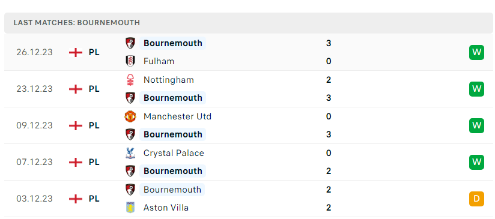495x219 pixels.
Task: Click Bournemouth's score 2 against Crystal Palace
Action: [x=329, y=171]
